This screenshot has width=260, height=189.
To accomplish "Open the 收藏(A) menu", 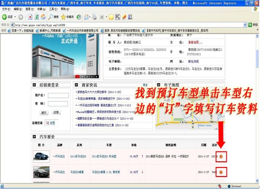I will pyautogui.click(x=40, y=9).
